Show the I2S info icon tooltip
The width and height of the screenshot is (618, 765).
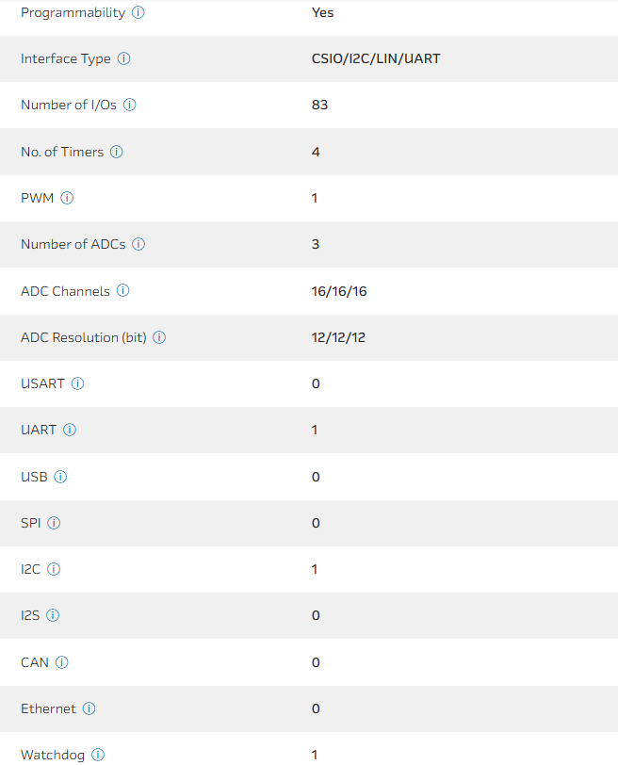[x=53, y=615]
